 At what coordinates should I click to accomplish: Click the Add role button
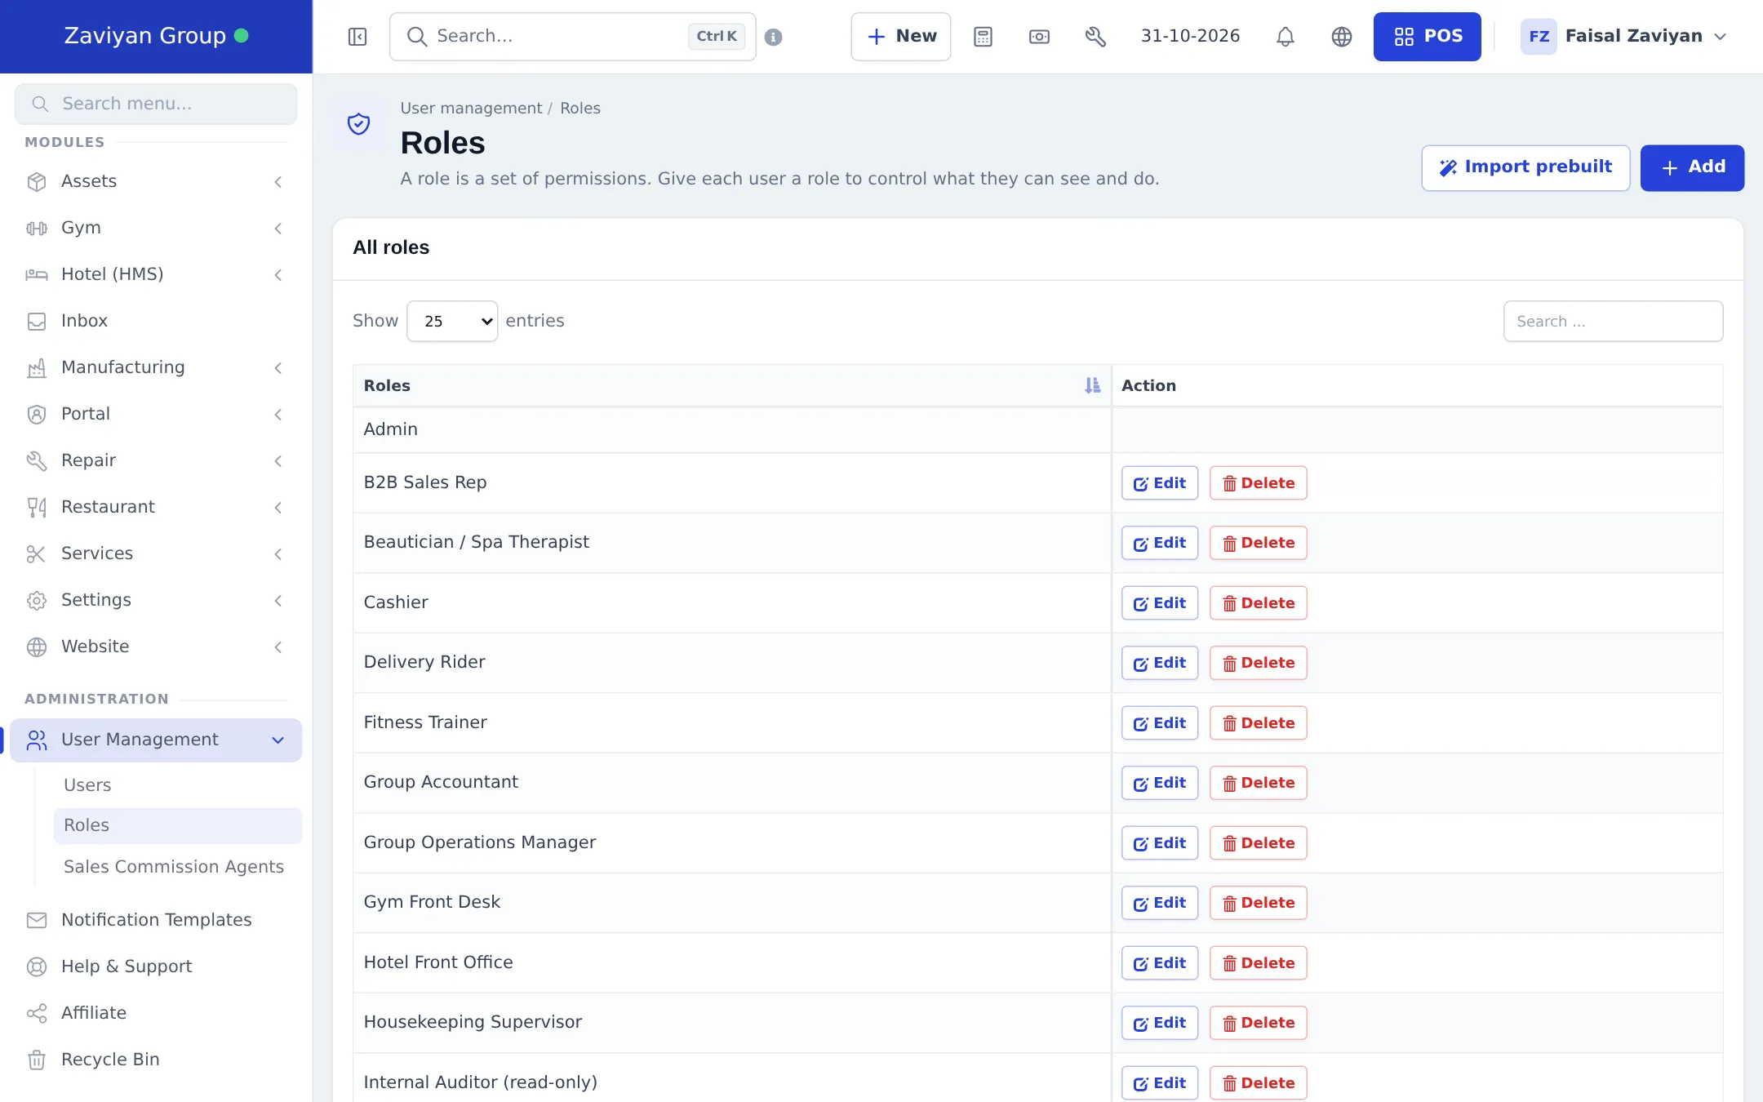click(1692, 167)
